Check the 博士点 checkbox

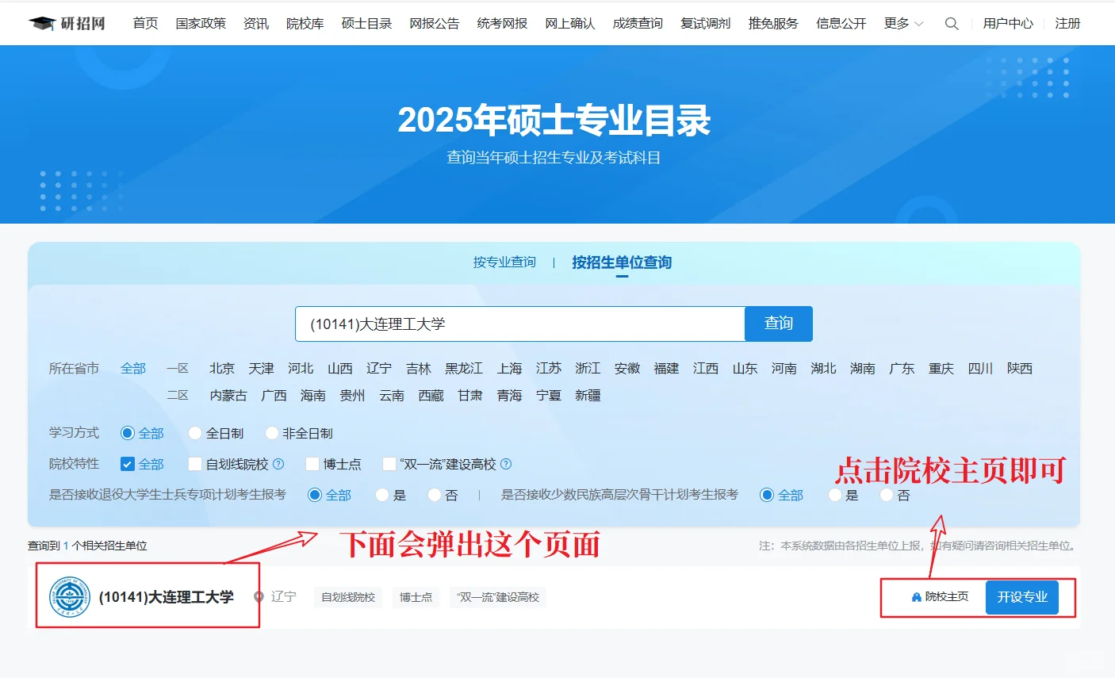(x=312, y=464)
